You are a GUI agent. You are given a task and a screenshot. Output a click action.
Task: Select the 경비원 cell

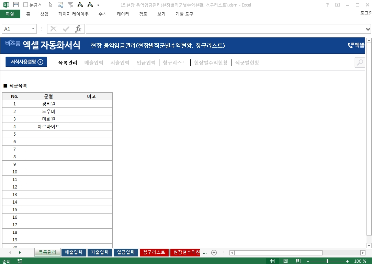click(48, 104)
